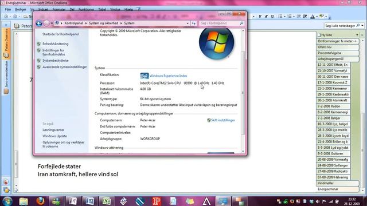Click the refresh icon beside the address bar
Viewport: 367px width, 206px height.
pyautogui.click(x=194, y=23)
